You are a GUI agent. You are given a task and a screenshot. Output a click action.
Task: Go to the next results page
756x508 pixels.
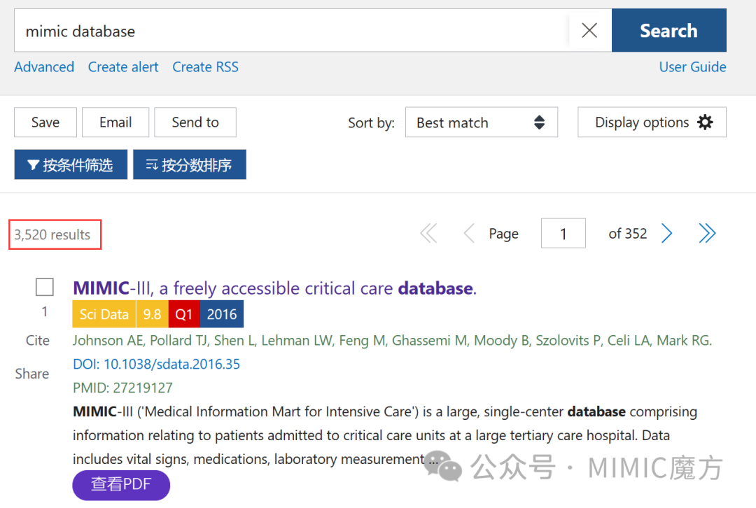click(666, 233)
